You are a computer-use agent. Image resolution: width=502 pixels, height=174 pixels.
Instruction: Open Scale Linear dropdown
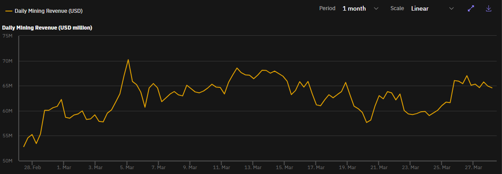tap(432, 9)
